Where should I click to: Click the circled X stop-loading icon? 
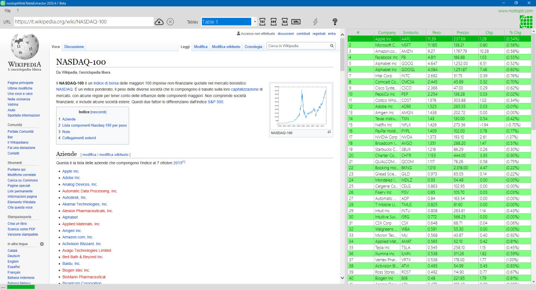tap(170, 22)
